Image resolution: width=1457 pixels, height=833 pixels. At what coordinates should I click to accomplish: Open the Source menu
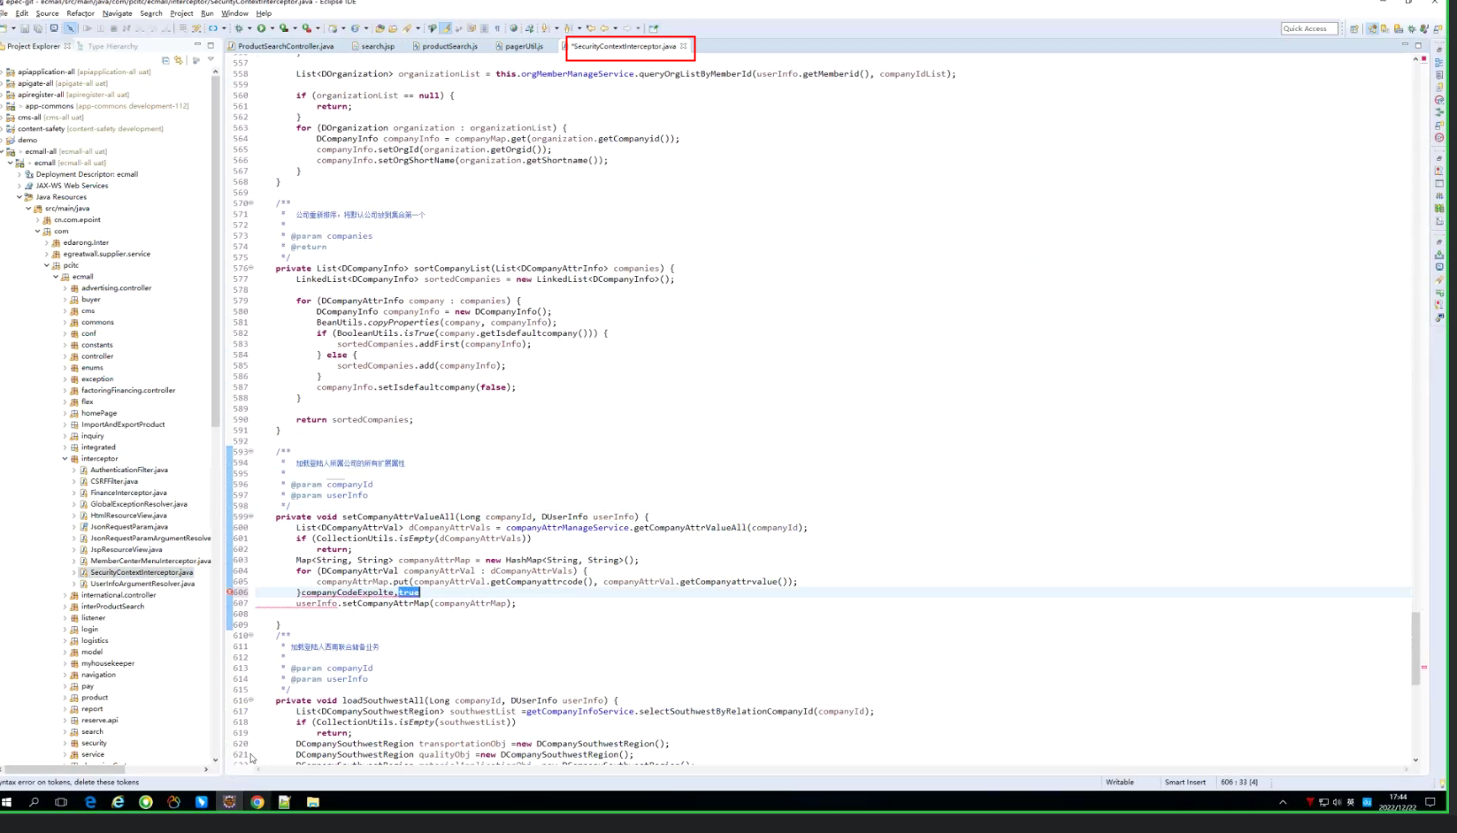click(x=47, y=13)
